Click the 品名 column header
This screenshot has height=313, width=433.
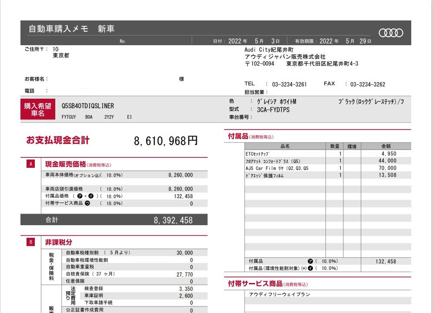click(x=285, y=146)
